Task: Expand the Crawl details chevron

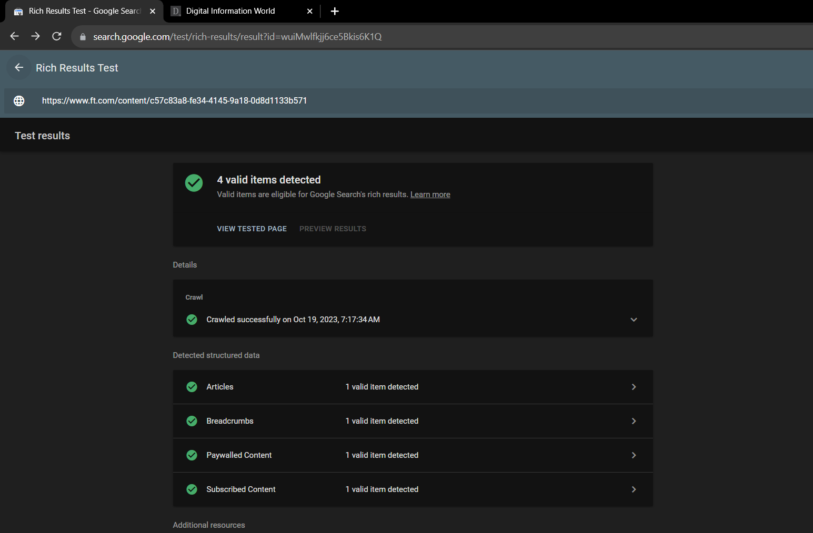Action: pyautogui.click(x=634, y=320)
